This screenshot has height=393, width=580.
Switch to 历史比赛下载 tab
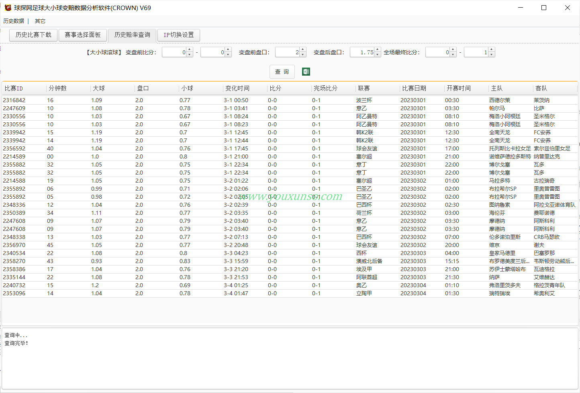[x=33, y=35]
